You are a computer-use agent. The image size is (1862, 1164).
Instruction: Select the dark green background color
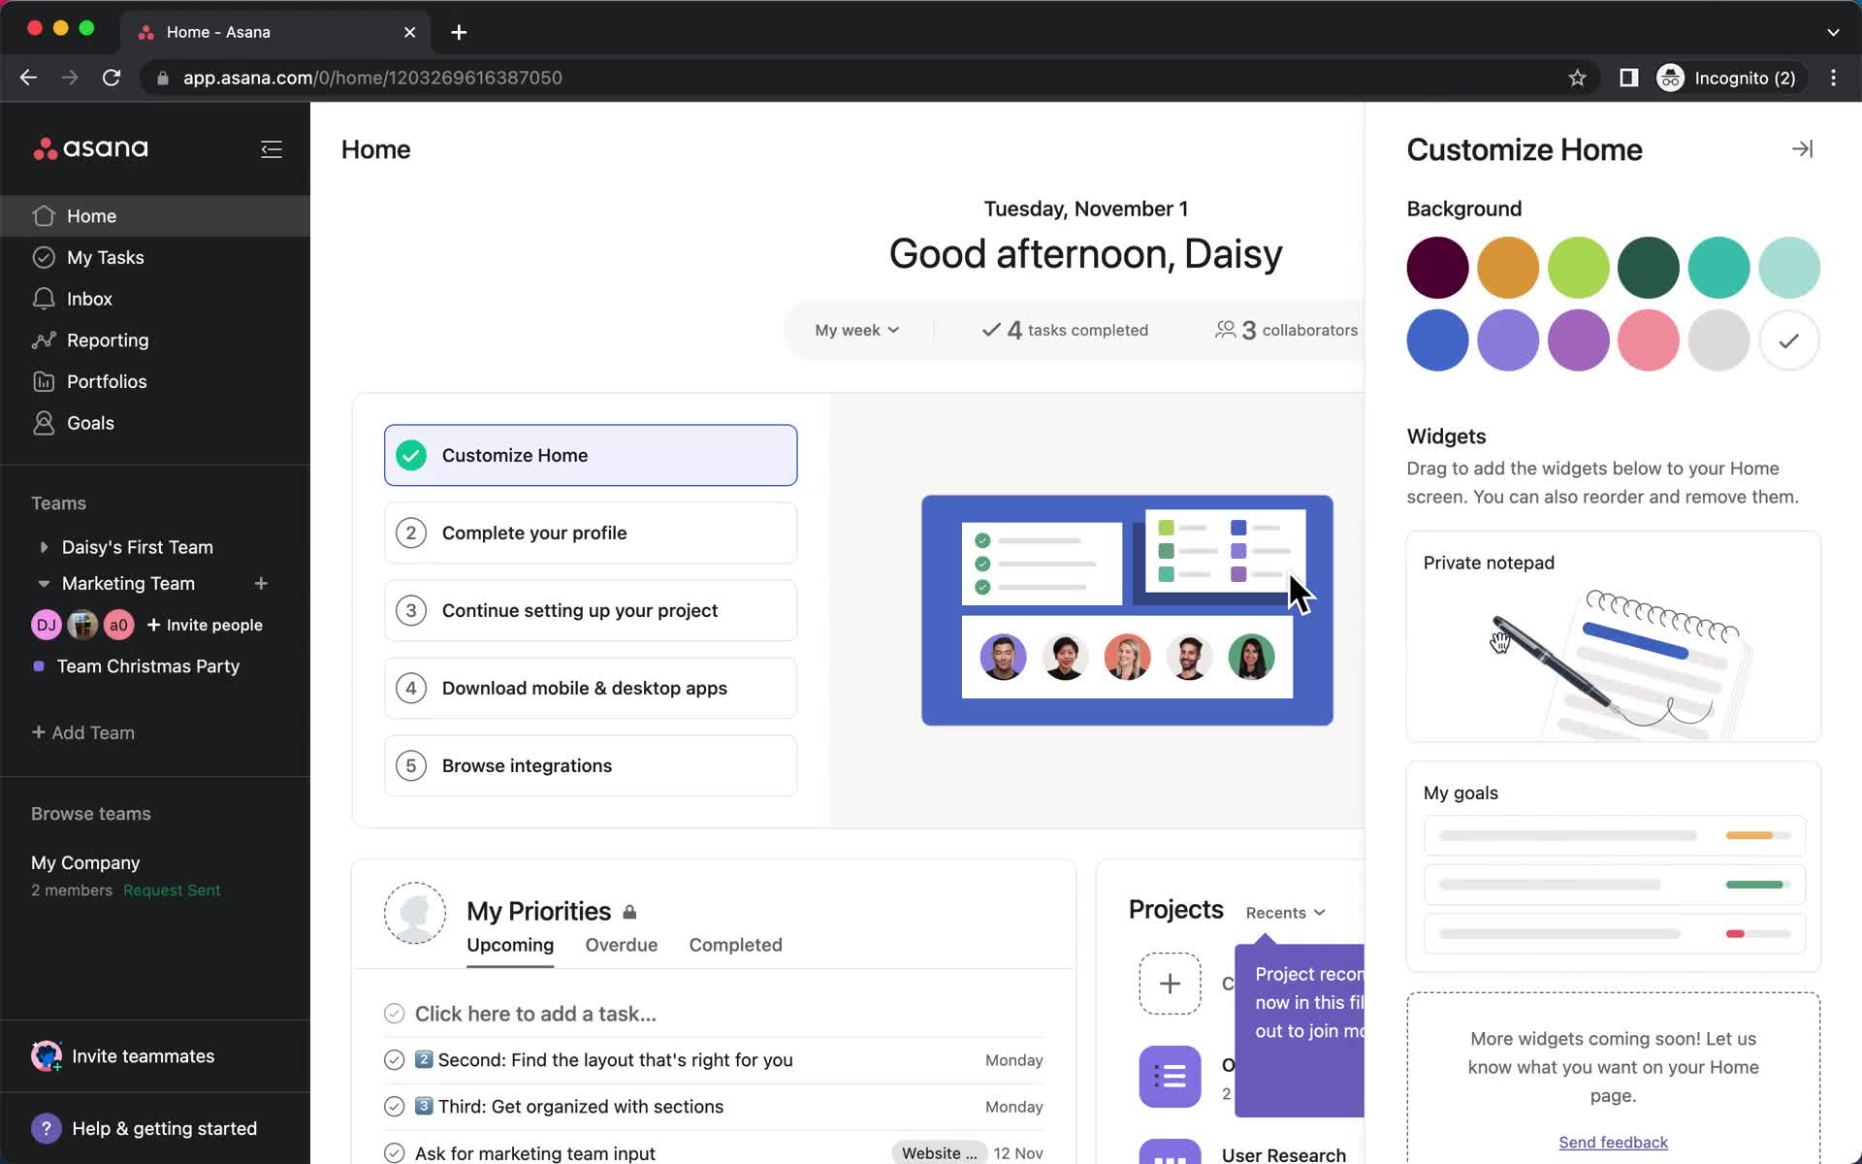pos(1649,268)
